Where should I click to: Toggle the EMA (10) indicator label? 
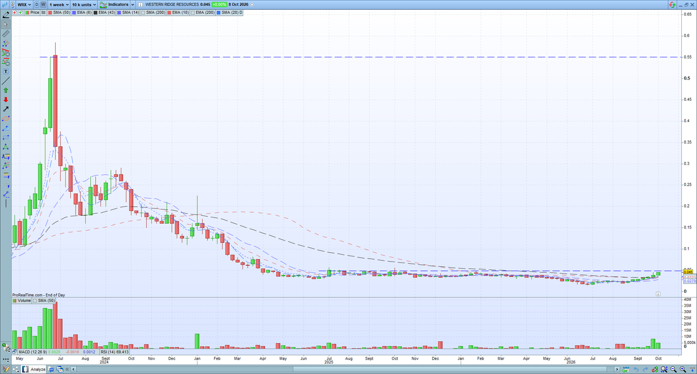point(178,13)
